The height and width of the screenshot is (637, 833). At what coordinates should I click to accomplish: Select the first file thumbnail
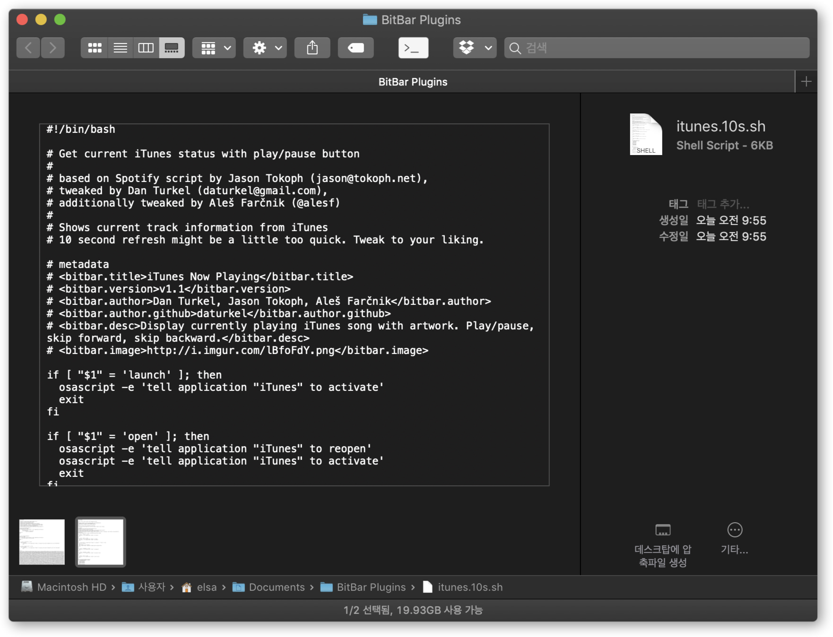[42, 542]
